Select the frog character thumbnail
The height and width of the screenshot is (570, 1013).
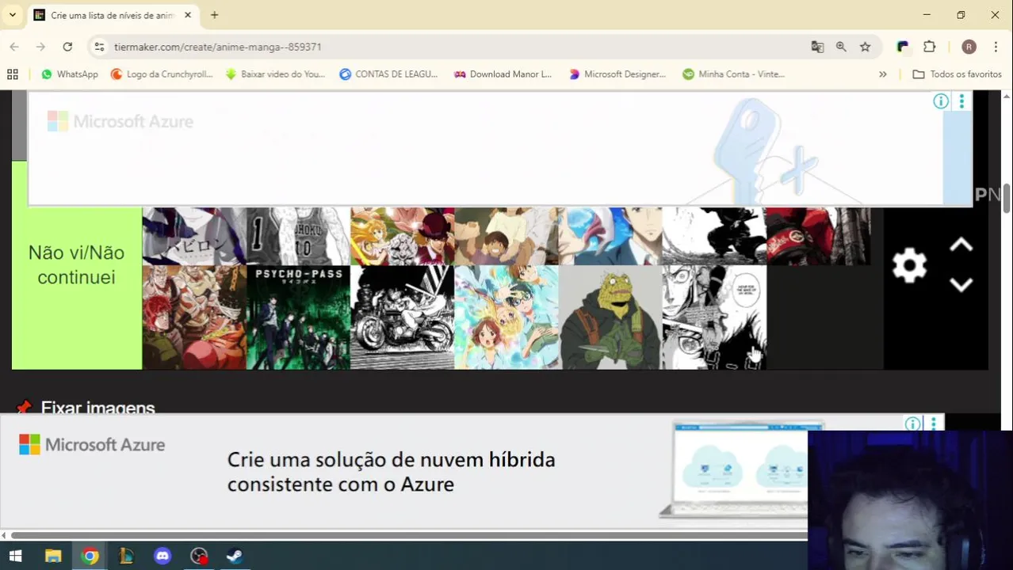(610, 317)
